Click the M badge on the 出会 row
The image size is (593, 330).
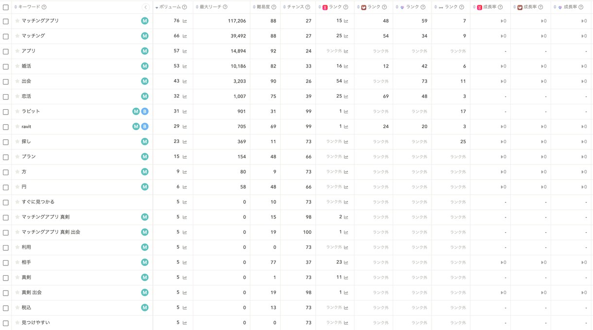pyautogui.click(x=145, y=81)
